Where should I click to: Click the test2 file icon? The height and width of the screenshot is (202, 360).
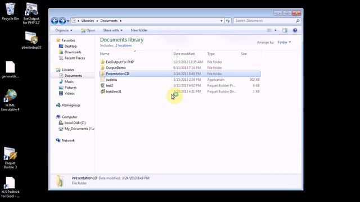102,85
